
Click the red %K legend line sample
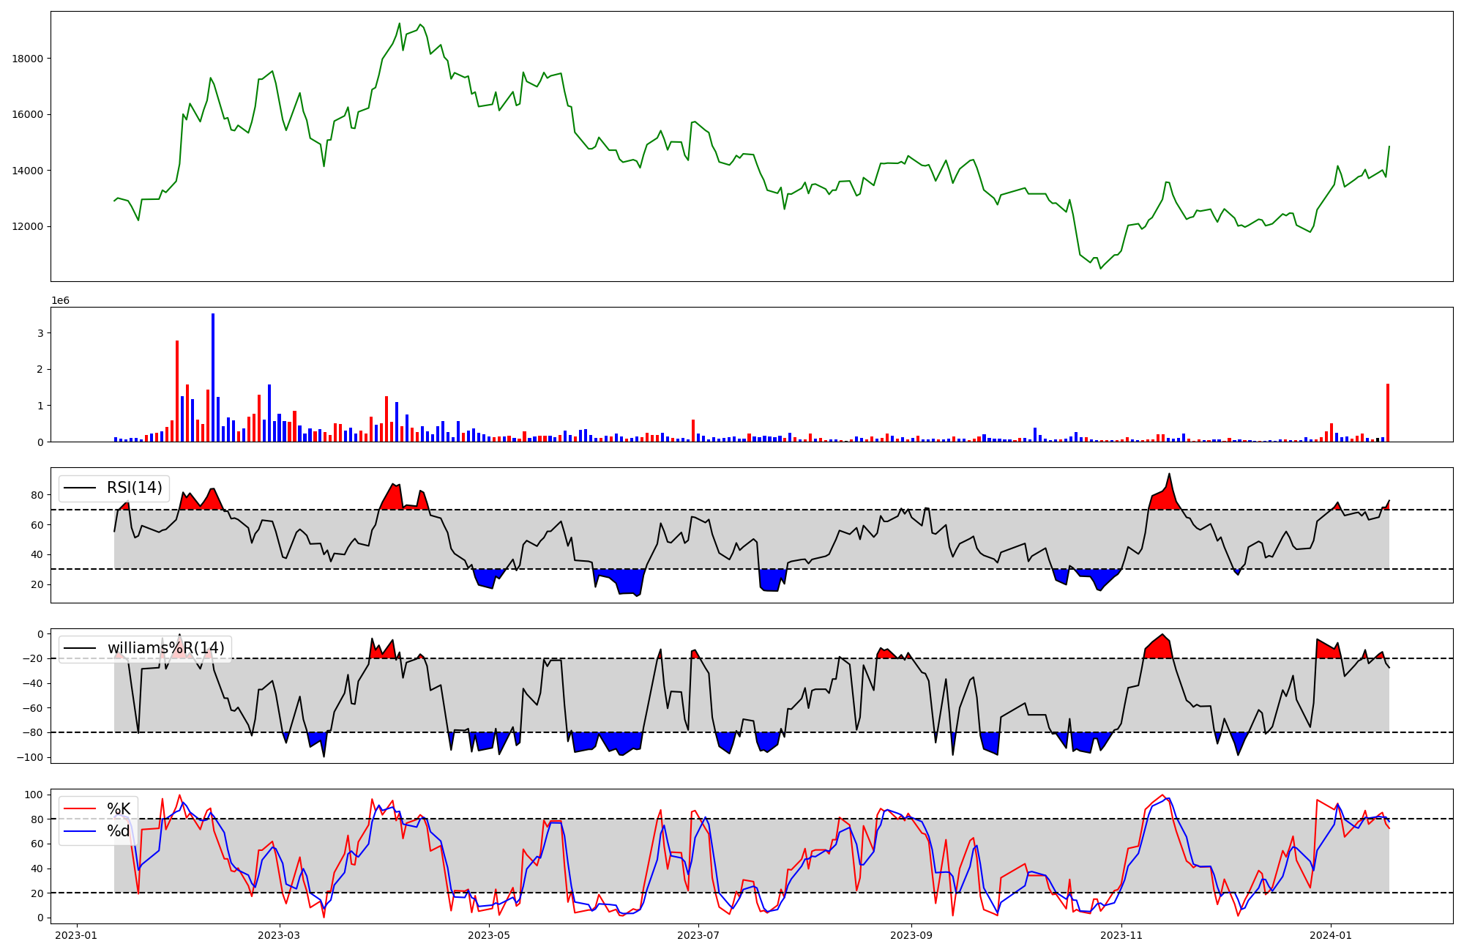(80, 808)
